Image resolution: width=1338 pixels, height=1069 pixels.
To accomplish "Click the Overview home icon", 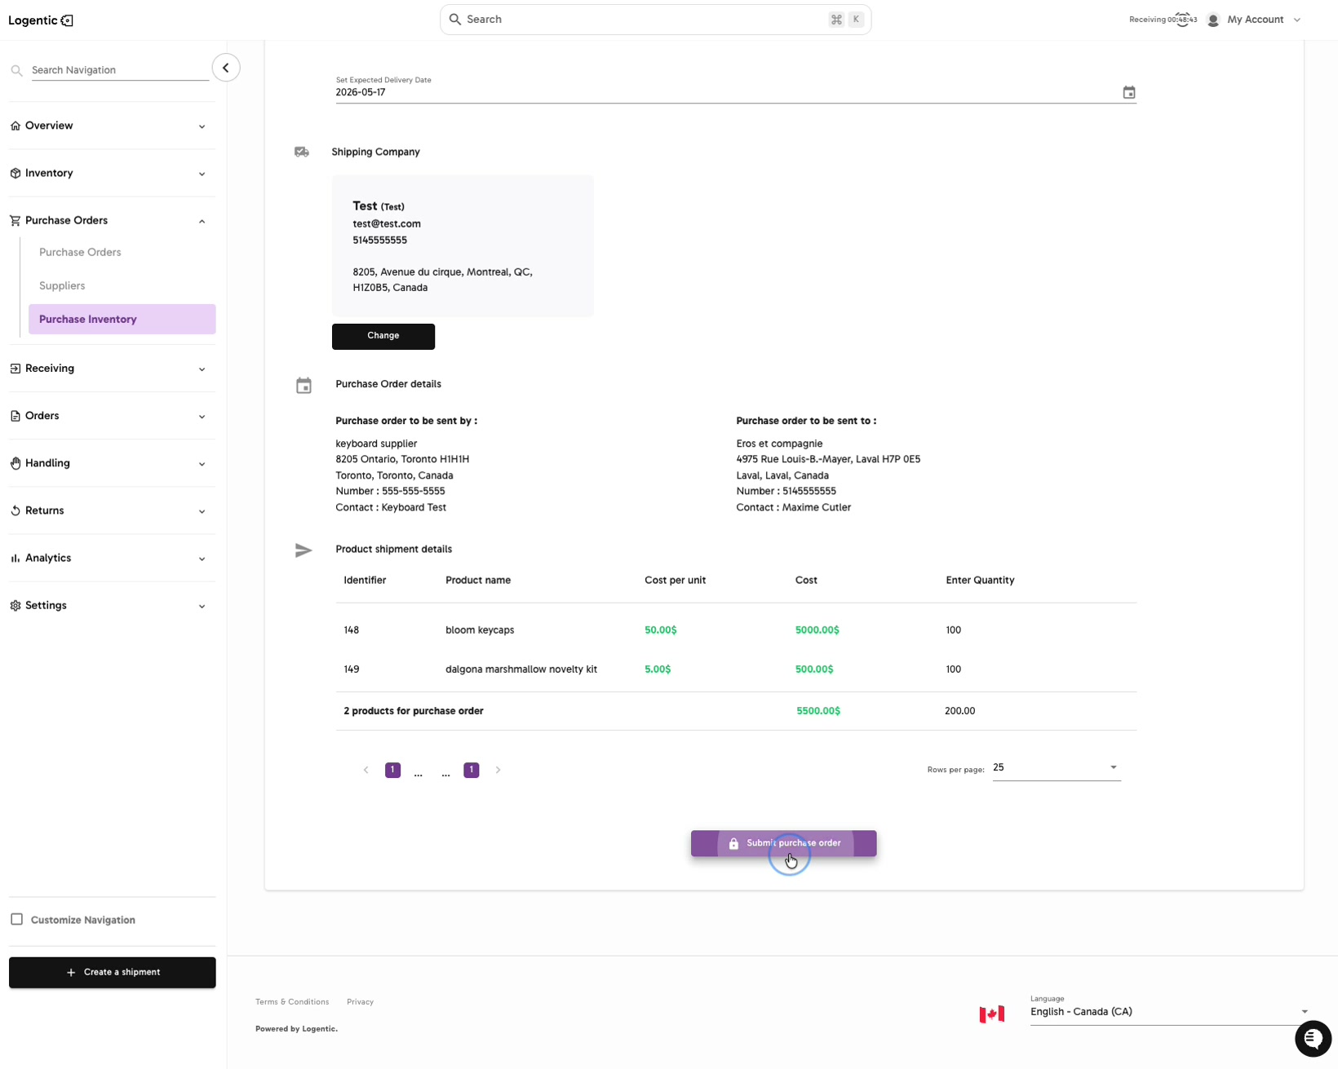I will tap(16, 126).
